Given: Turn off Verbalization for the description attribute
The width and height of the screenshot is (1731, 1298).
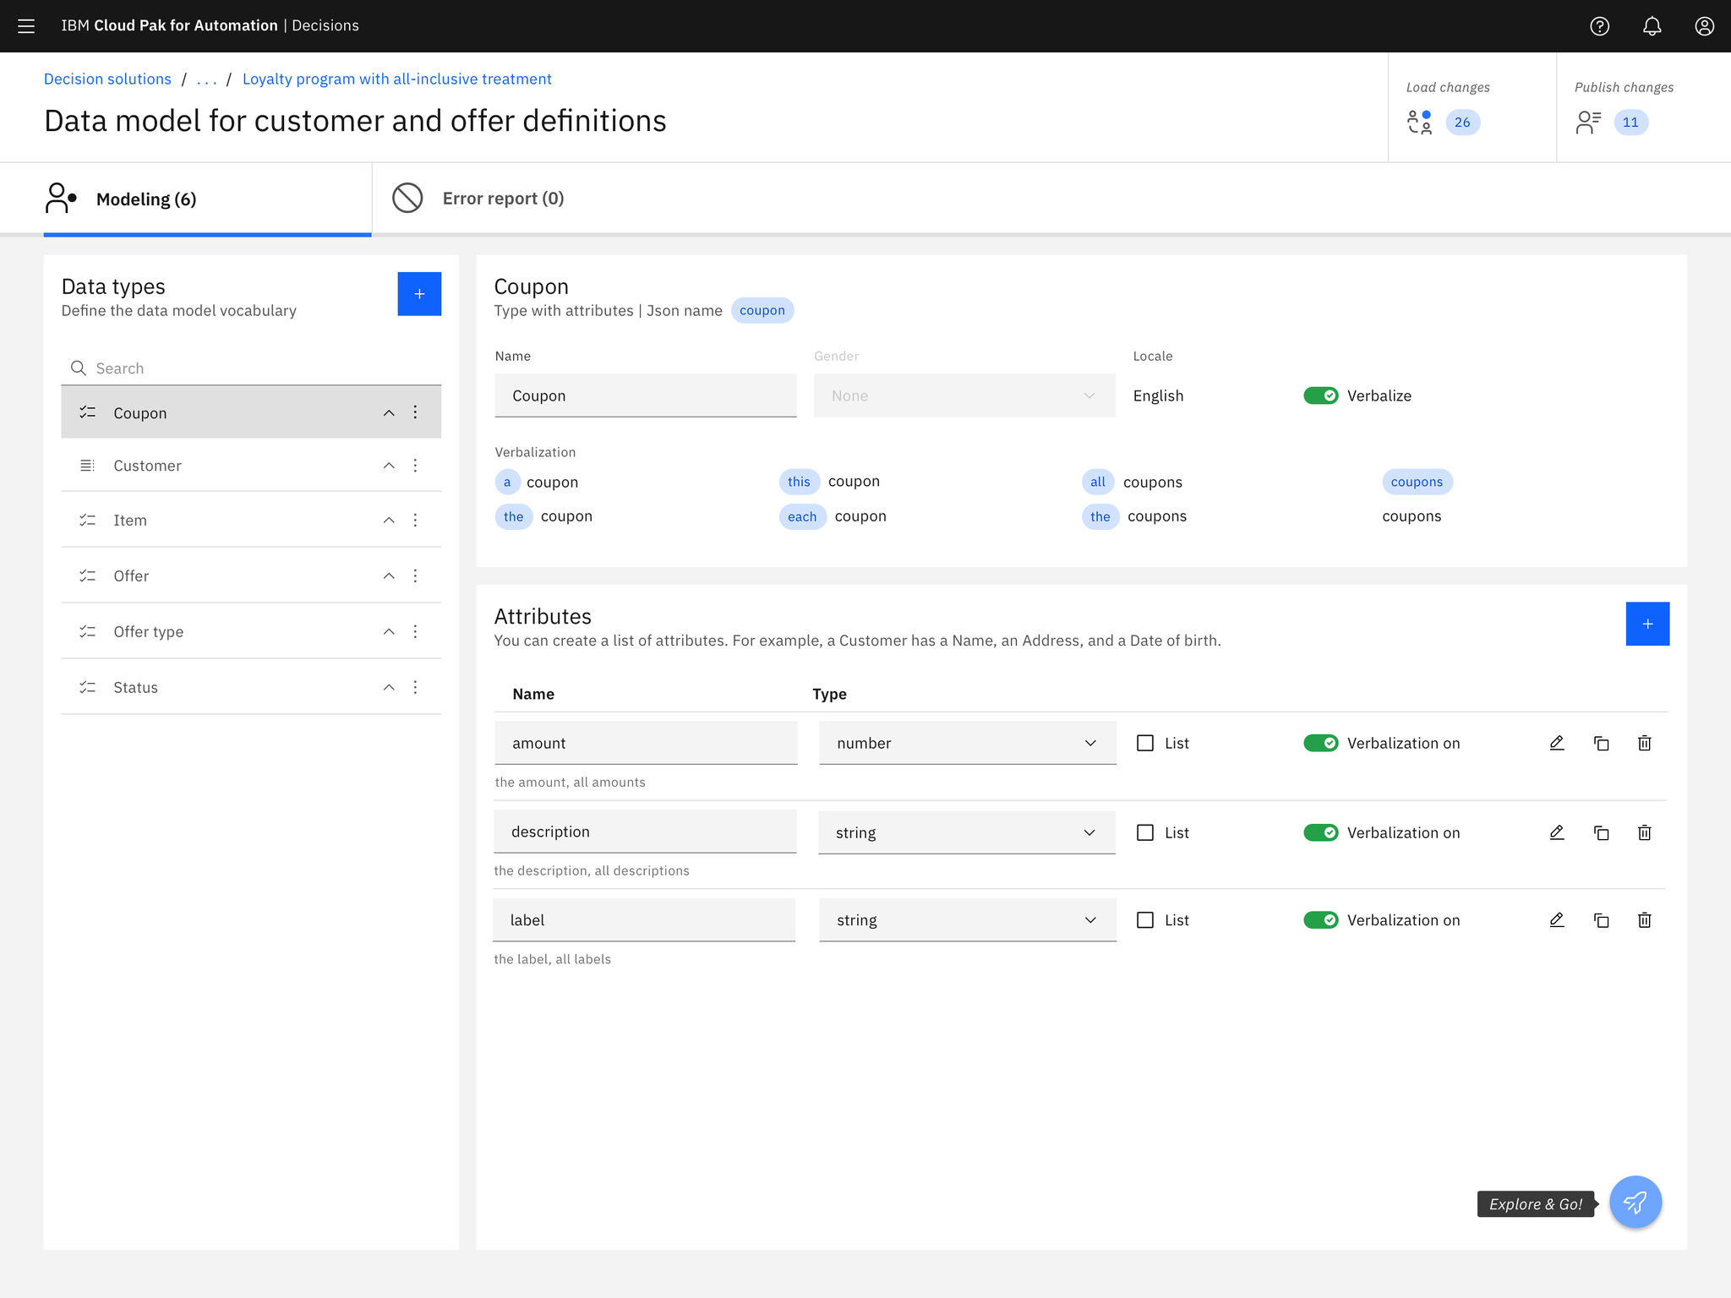Looking at the screenshot, I should pos(1321,832).
